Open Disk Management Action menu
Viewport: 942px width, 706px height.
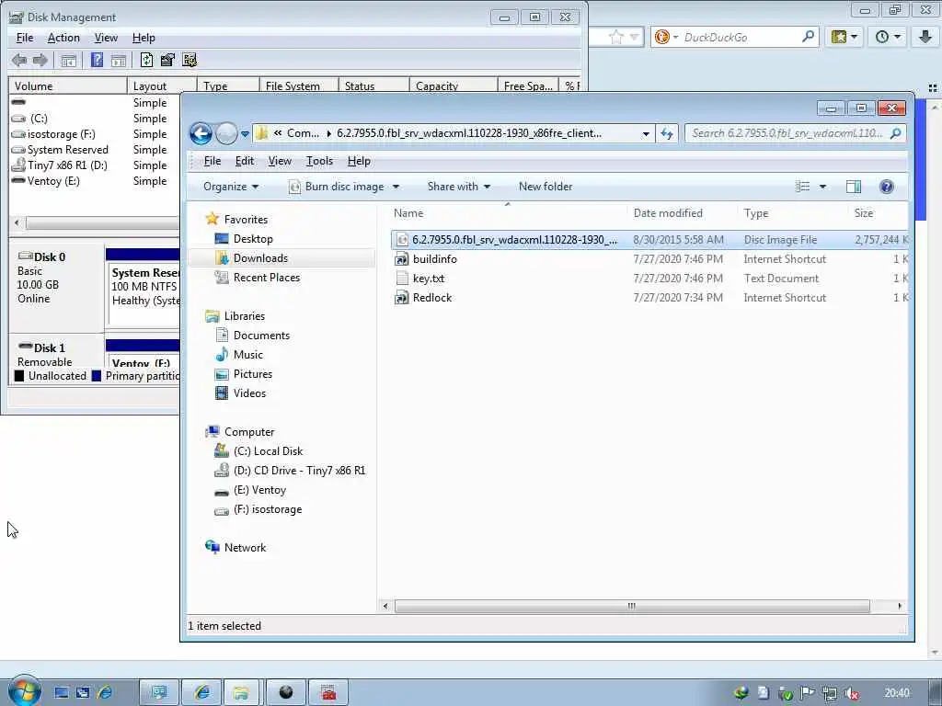coord(63,38)
